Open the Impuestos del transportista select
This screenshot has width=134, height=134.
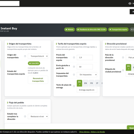87,75
